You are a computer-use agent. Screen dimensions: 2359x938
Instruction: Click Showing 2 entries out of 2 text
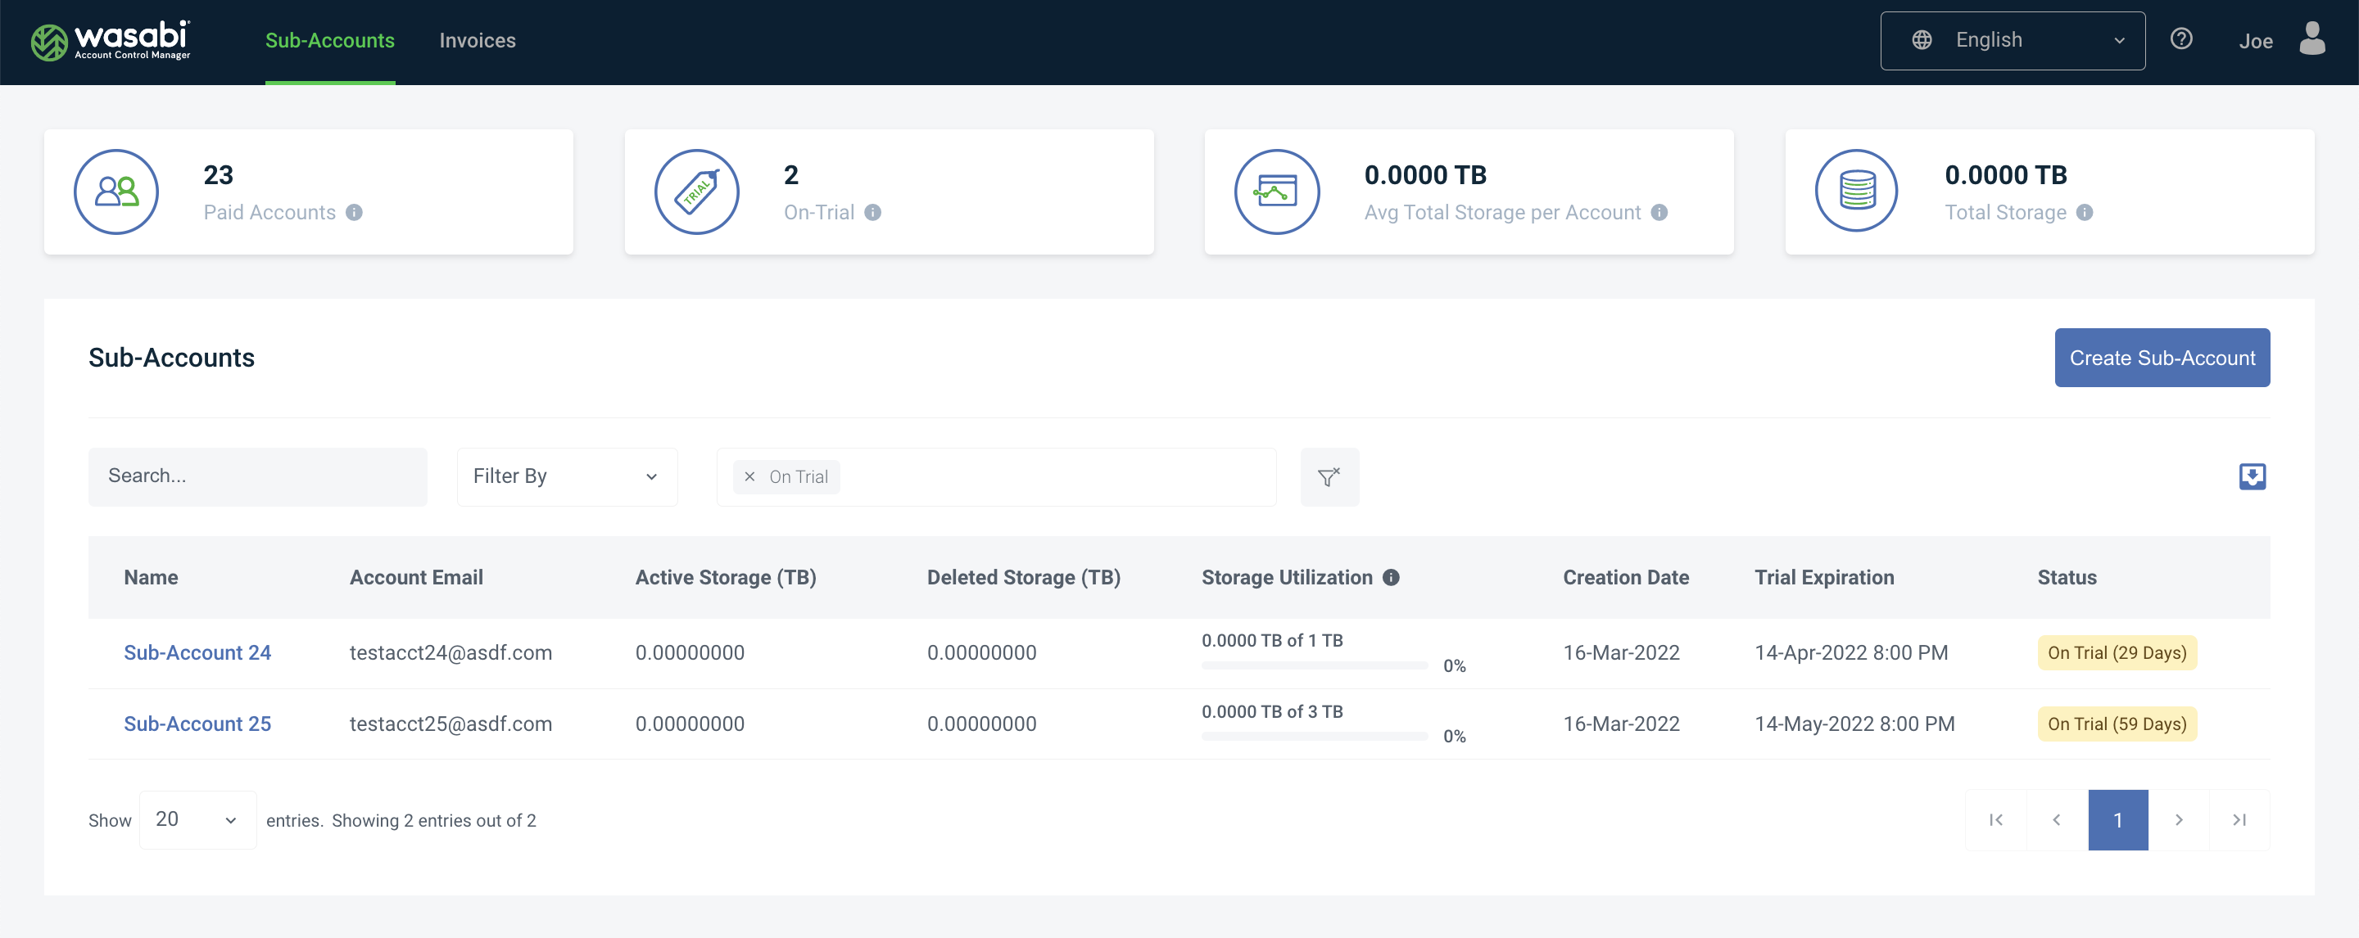point(434,821)
